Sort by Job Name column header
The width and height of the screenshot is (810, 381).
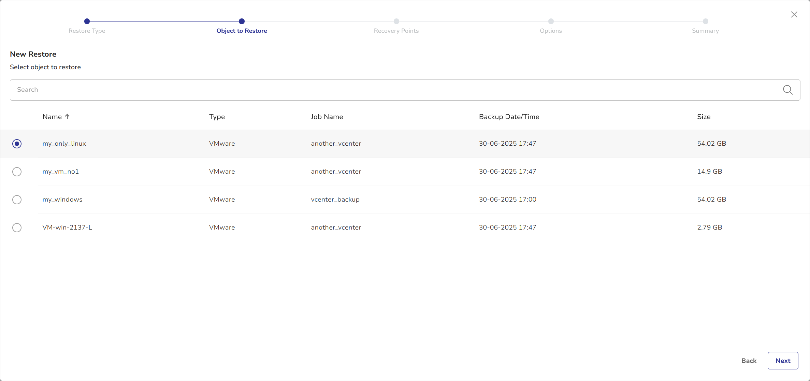(x=327, y=117)
